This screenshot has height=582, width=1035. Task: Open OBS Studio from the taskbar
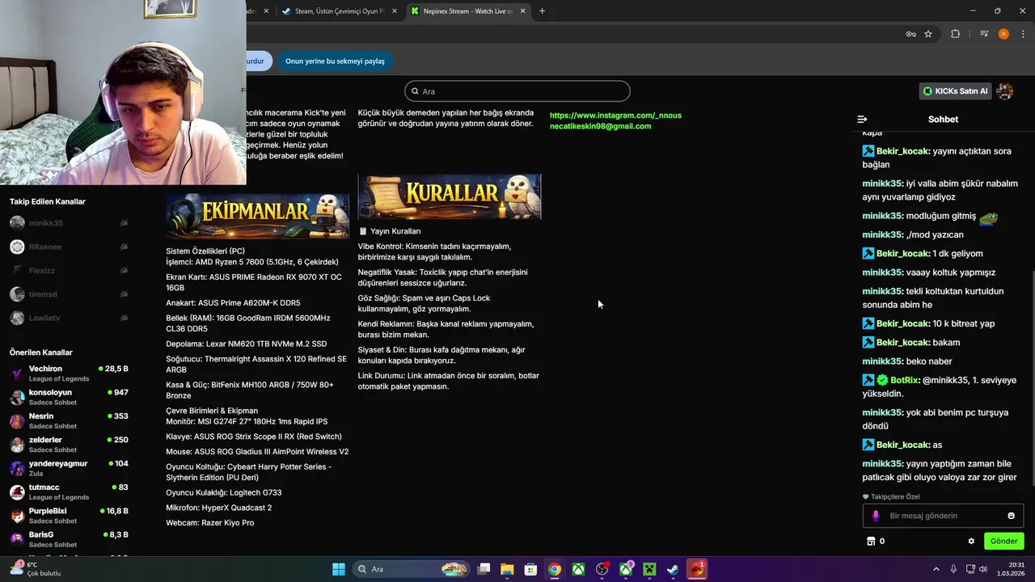pos(602,569)
